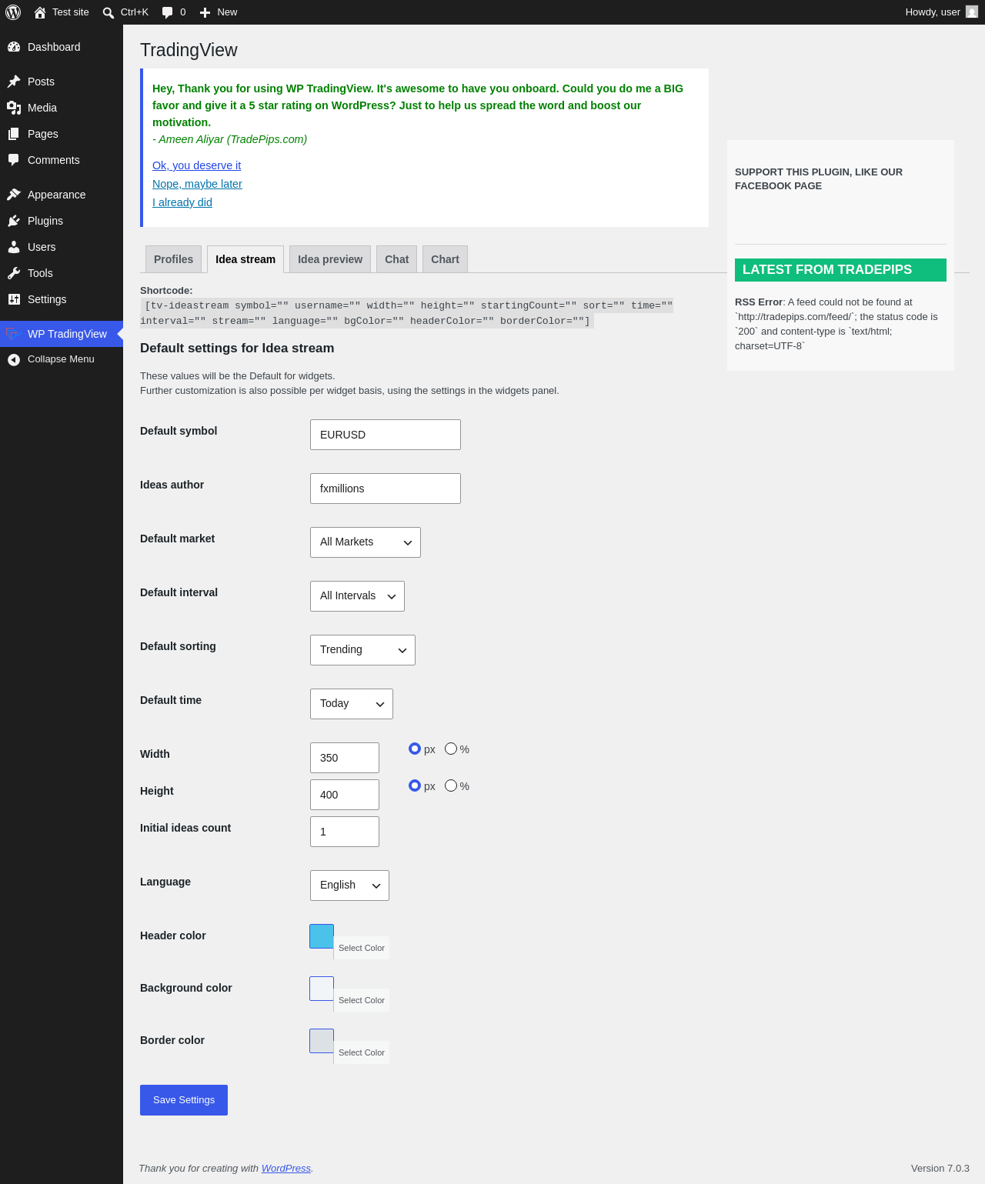Click the 'Nope, maybe later' link
This screenshot has height=1184, width=985.
pos(197,184)
